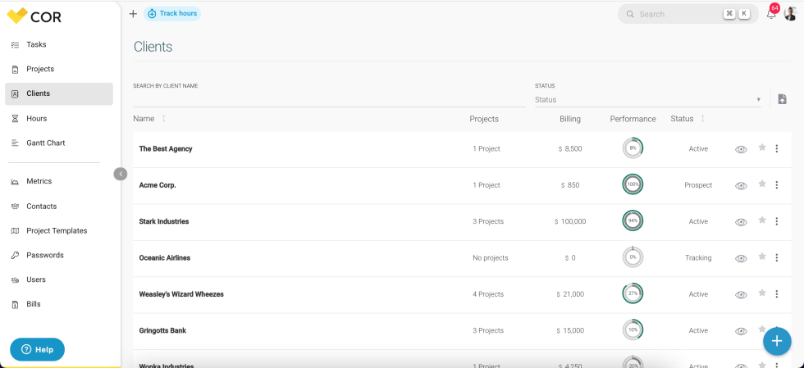The image size is (804, 368).
Task: Click the plus icon in top bar
Action: pos(133,14)
